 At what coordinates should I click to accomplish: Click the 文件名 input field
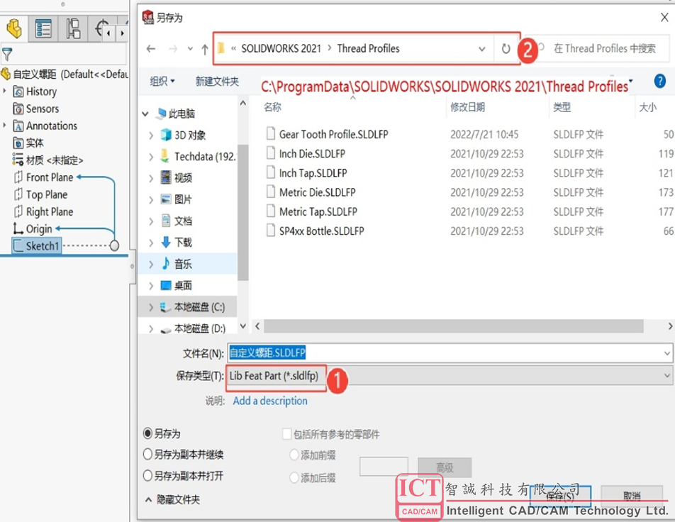pos(450,353)
